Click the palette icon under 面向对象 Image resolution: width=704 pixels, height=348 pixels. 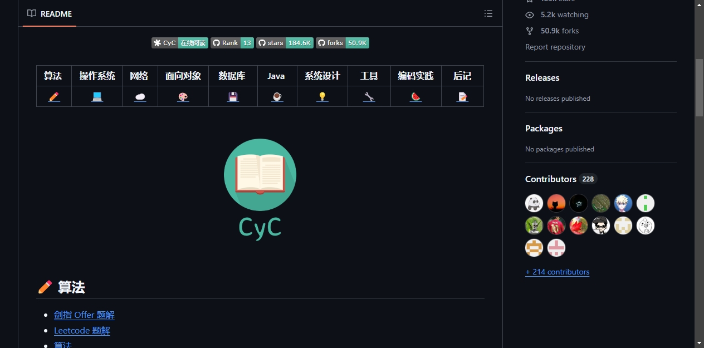183,96
